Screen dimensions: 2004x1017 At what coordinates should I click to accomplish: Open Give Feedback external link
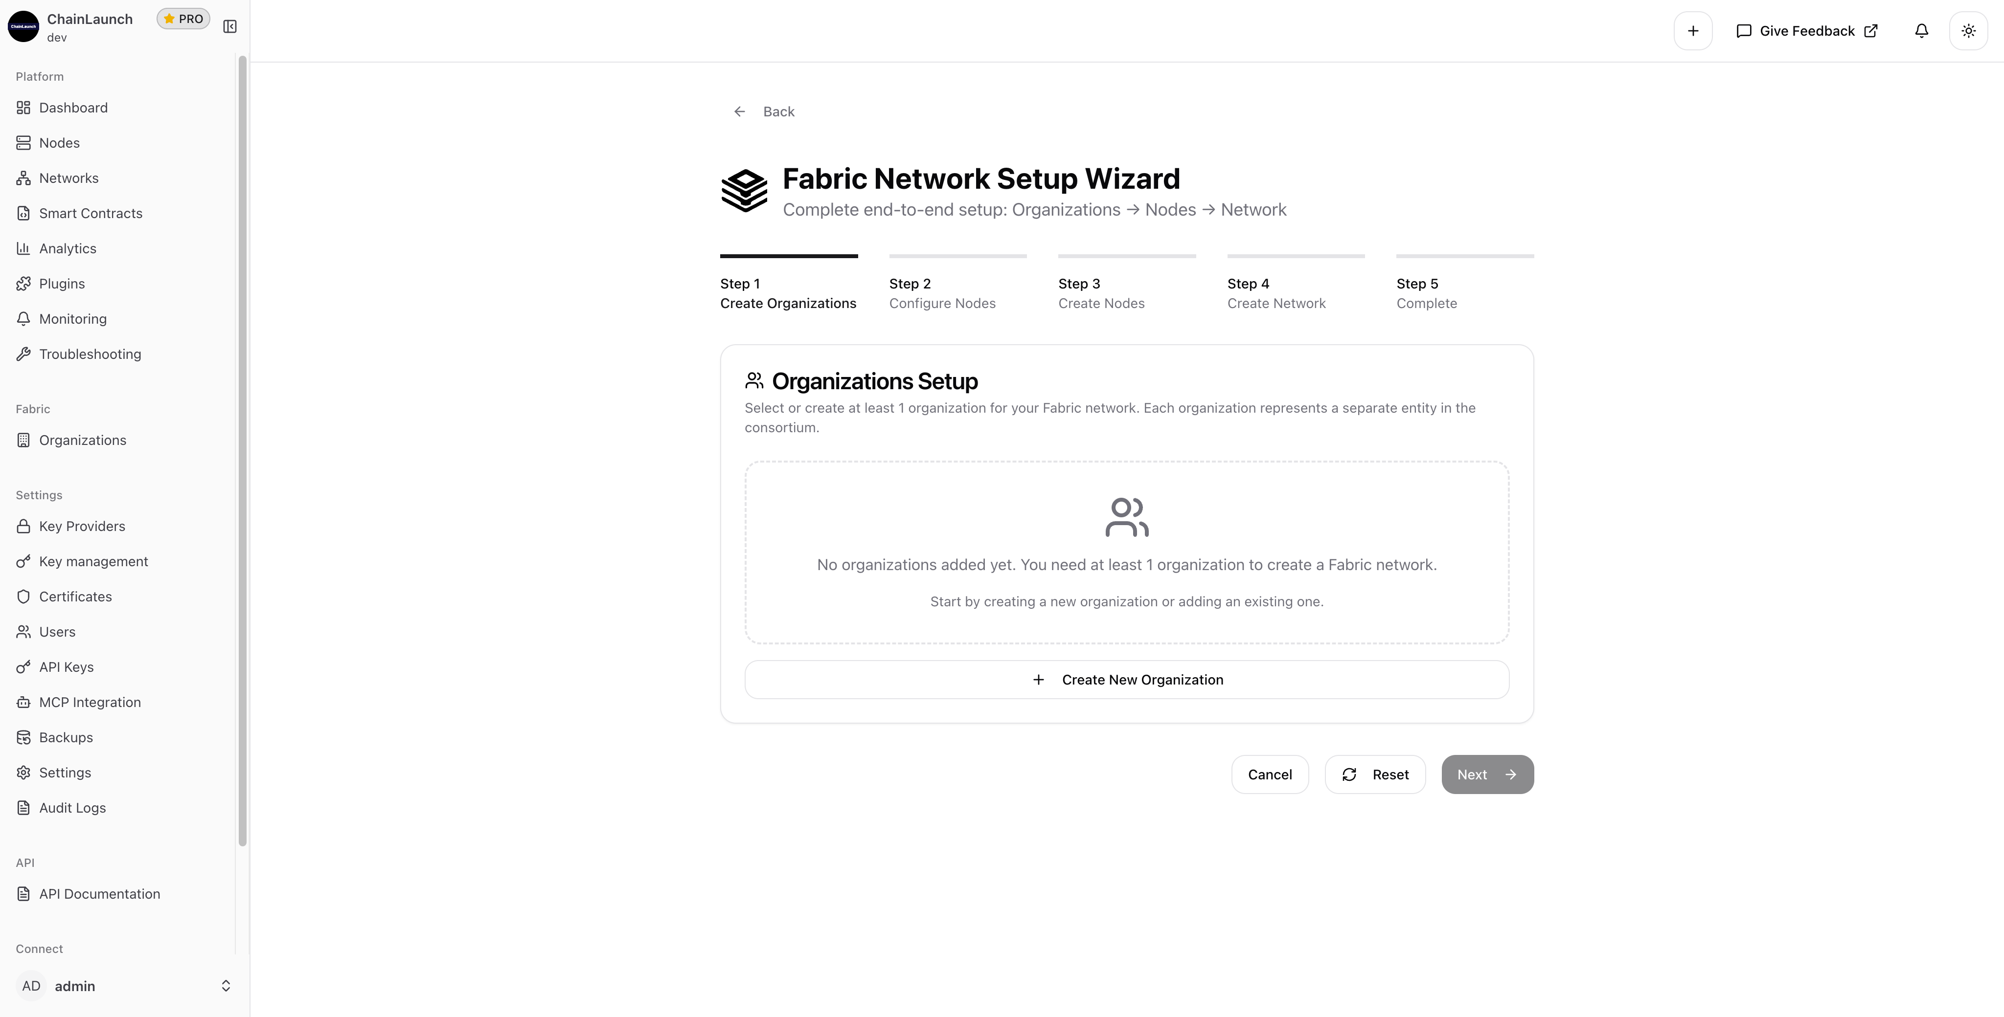pos(1806,30)
